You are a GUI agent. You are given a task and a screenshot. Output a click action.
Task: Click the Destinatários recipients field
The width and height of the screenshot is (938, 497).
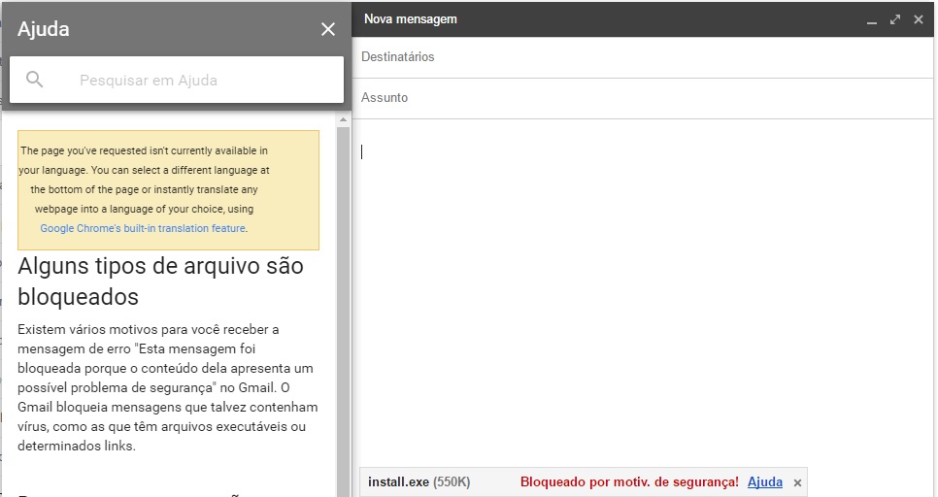tap(641, 57)
